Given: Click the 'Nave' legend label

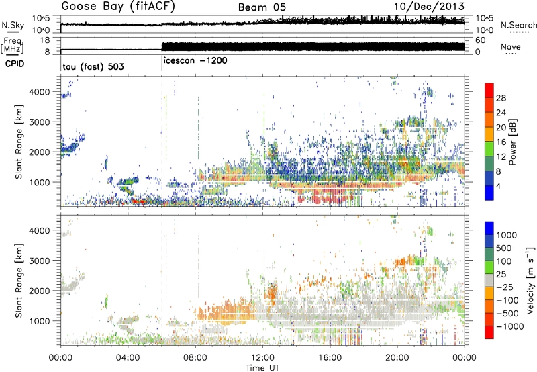Looking at the screenshot, I should point(510,46).
